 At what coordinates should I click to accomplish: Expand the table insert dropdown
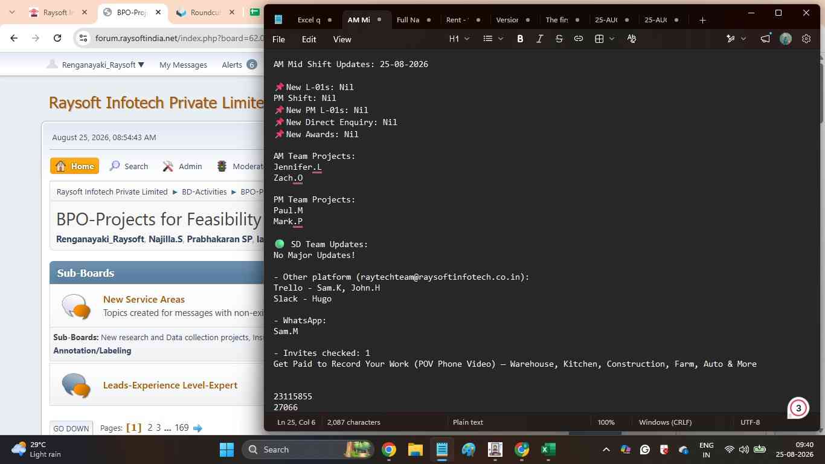605,39
